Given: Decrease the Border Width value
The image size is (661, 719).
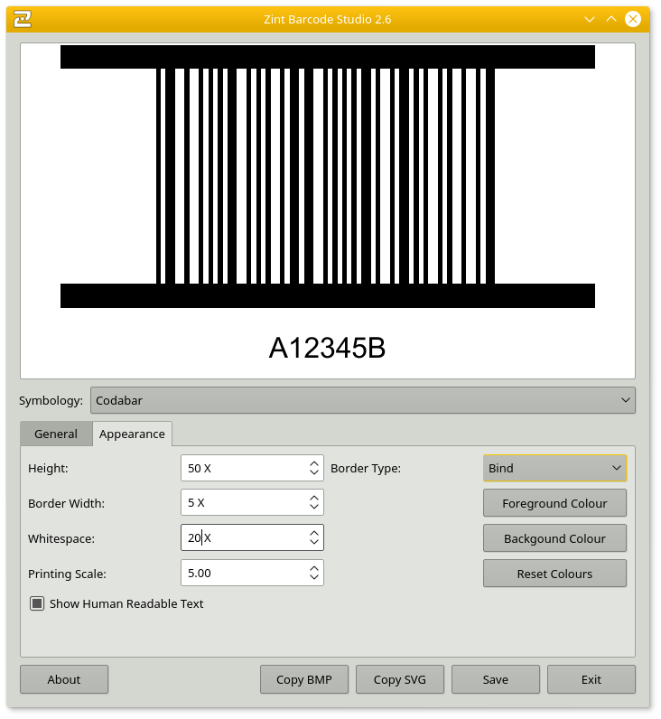Looking at the screenshot, I should pos(314,507).
